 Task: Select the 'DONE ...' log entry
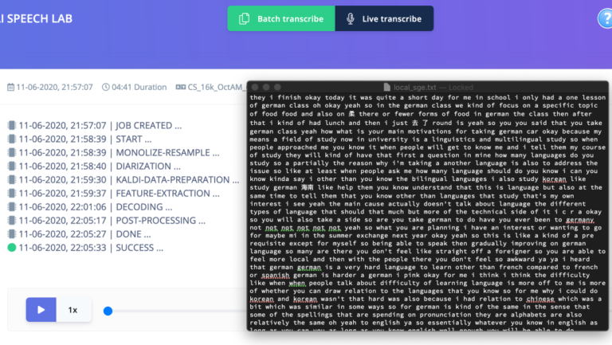pos(84,234)
